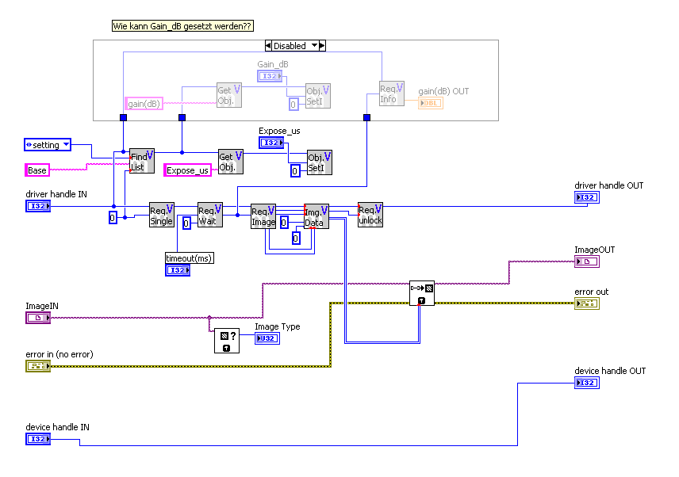This screenshot has width=679, height=477.
Task: Click the 'device handle OUT' label
Action: point(610,371)
